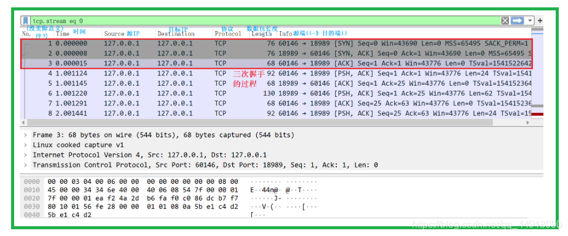The image size is (568, 236).
Task: Select packet 1 SYN row
Action: tap(277, 44)
